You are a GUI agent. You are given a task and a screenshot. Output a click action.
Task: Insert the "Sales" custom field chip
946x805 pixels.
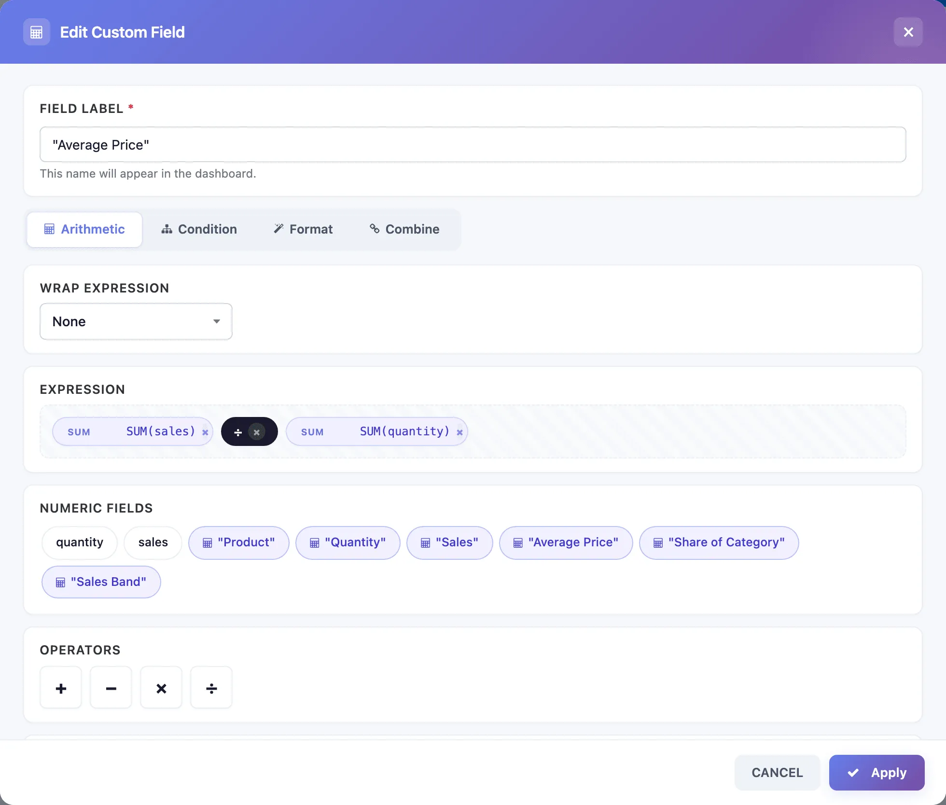[450, 542]
